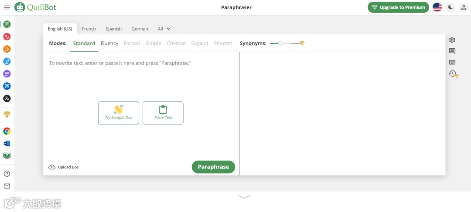This screenshot has width=471, height=212.
Task: Click Upgrade to Premium button
Action: [x=398, y=7]
